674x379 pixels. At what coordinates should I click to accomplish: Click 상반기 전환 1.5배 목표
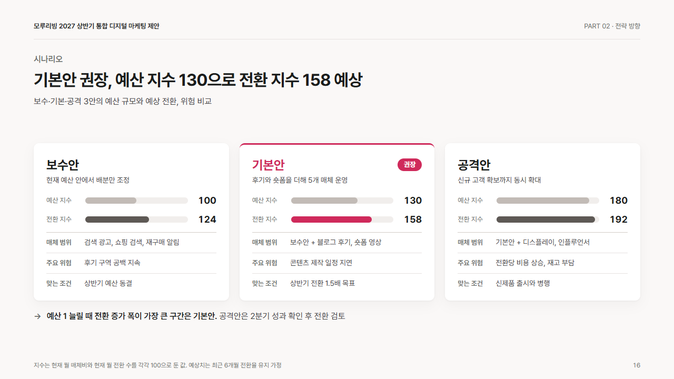[323, 283]
